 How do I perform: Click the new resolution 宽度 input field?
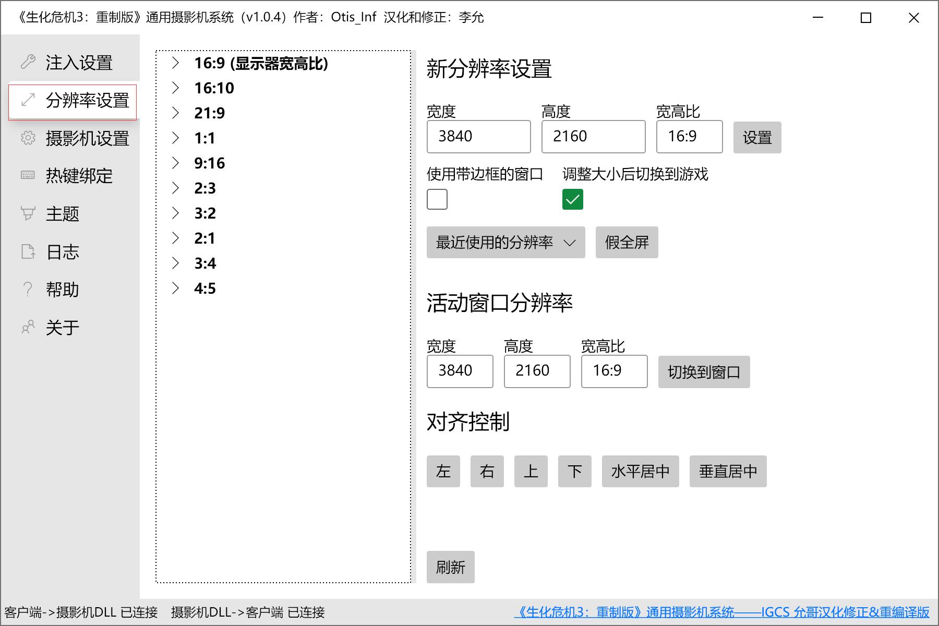pyautogui.click(x=478, y=137)
